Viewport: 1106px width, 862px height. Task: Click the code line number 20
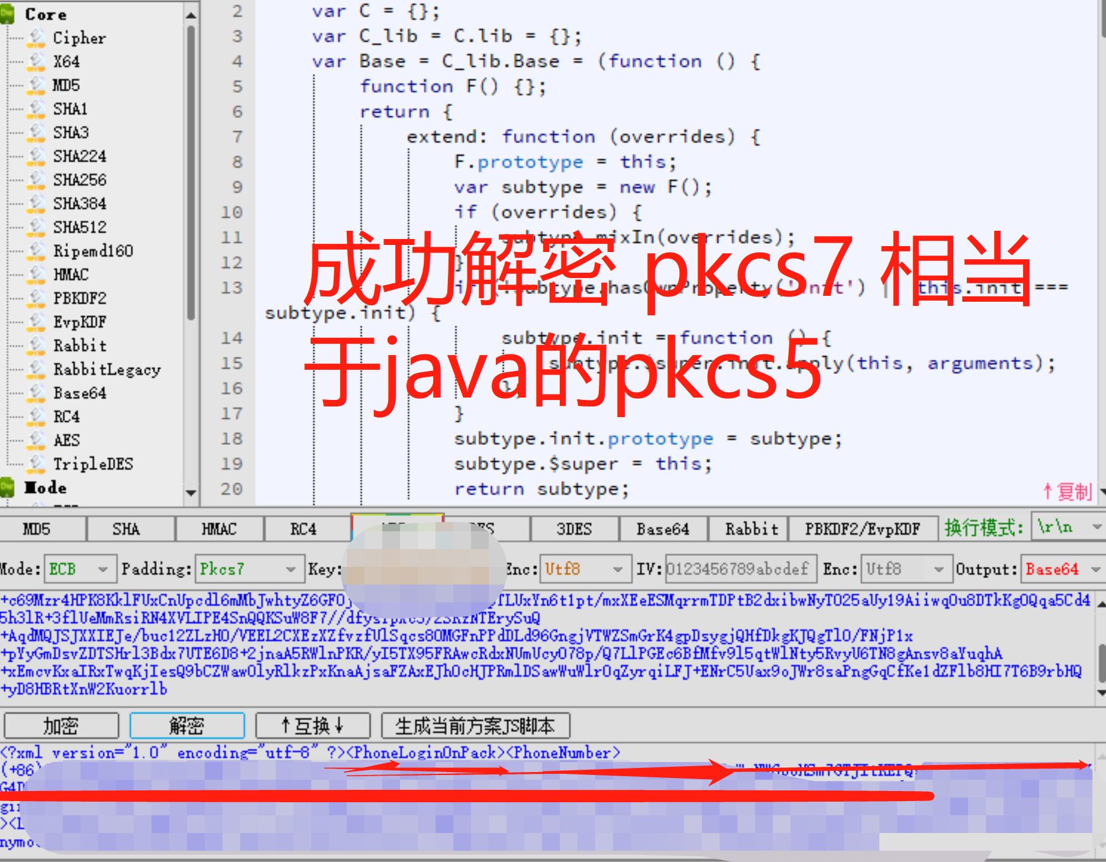[232, 489]
